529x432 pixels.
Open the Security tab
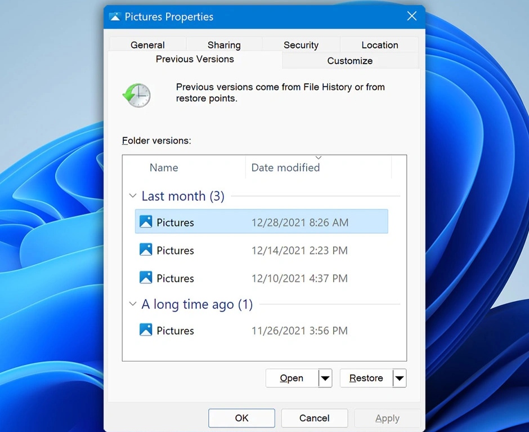tap(301, 45)
